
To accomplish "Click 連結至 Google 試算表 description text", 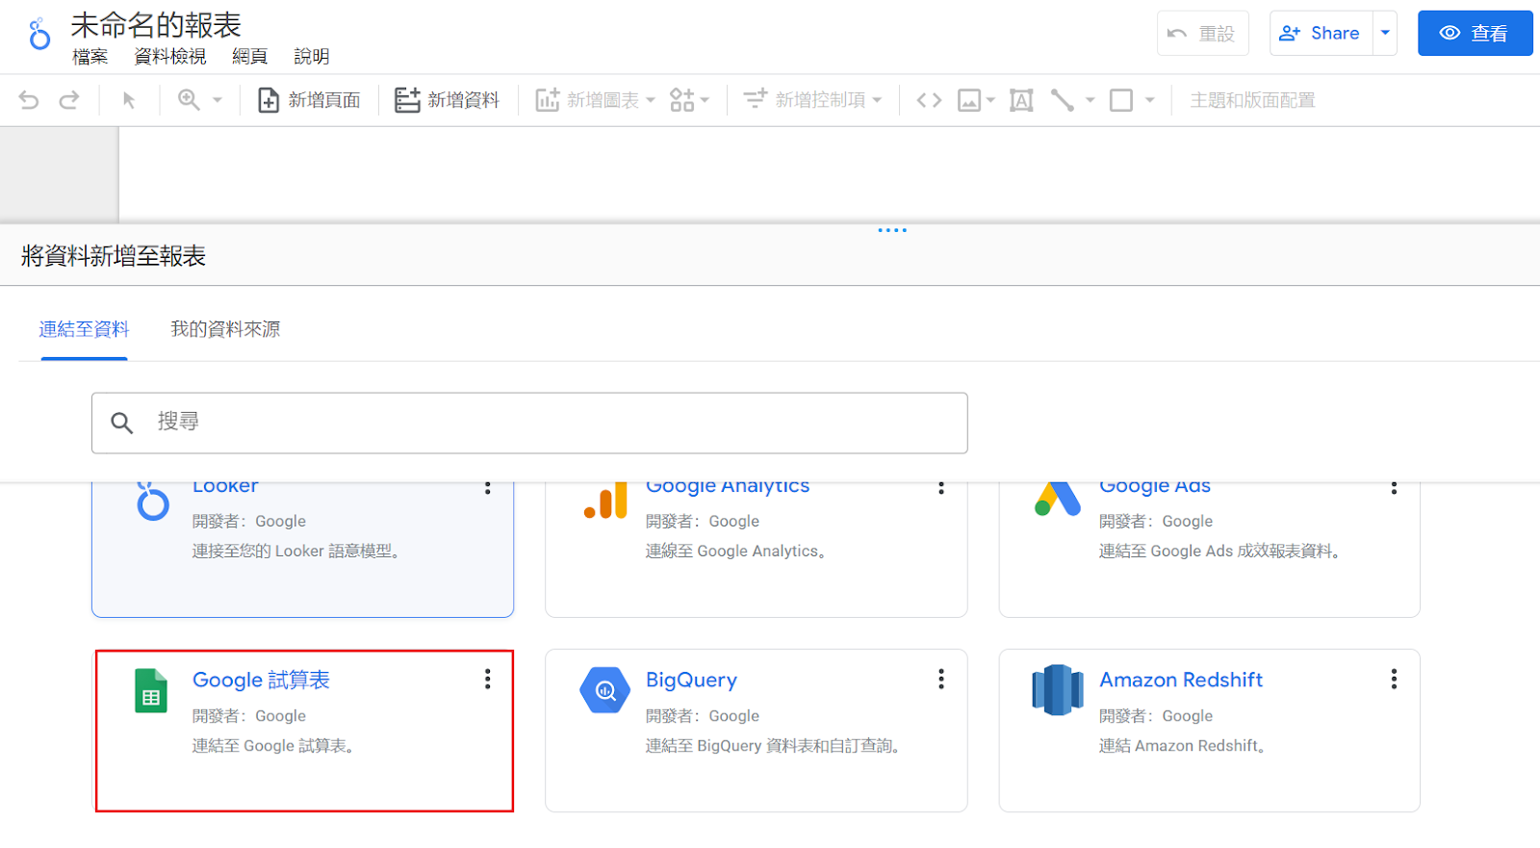I will 274,746.
